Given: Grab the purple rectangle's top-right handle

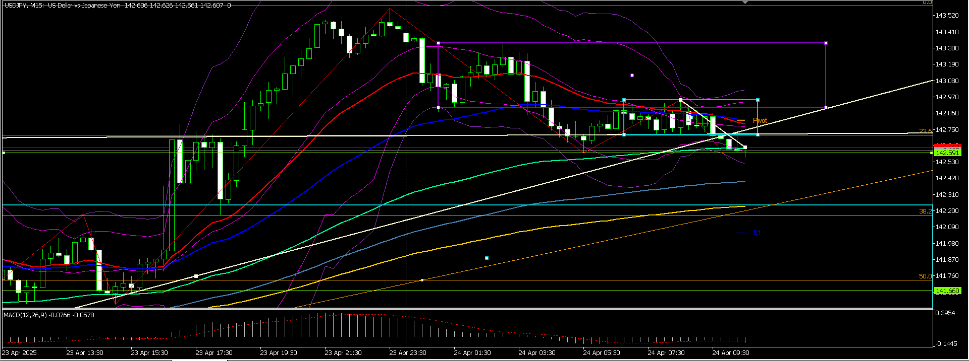Looking at the screenshot, I should click(826, 43).
